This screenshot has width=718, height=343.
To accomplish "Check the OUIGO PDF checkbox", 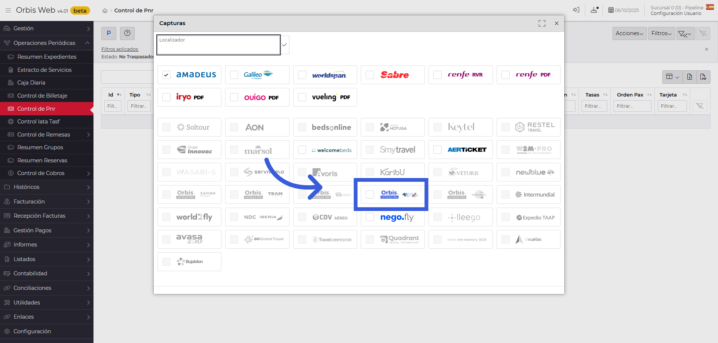I will (x=234, y=97).
